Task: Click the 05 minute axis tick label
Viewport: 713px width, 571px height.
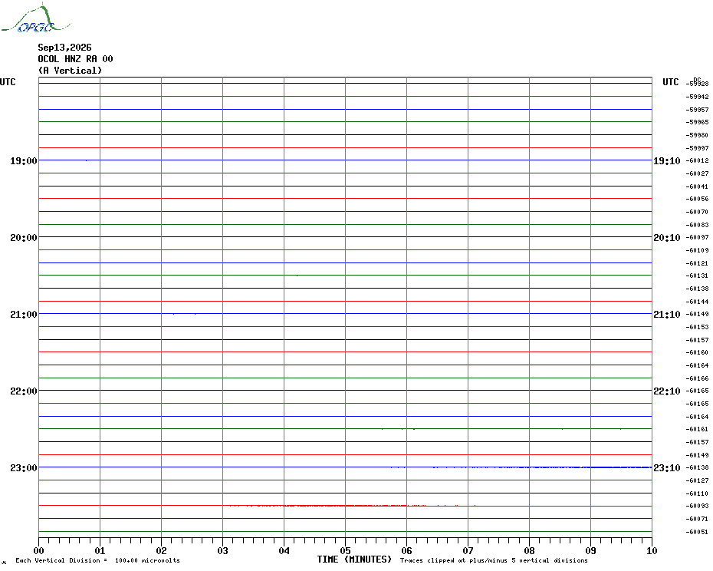Action: pos(345,550)
